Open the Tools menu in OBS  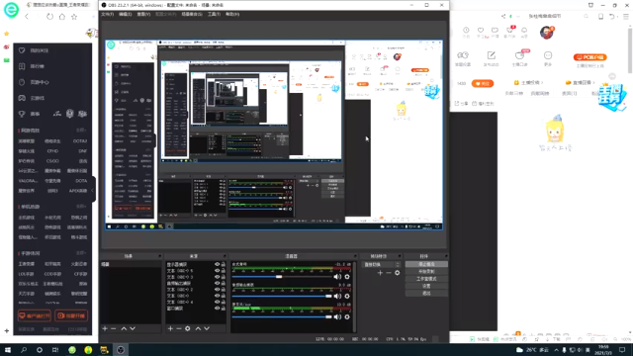[214, 14]
